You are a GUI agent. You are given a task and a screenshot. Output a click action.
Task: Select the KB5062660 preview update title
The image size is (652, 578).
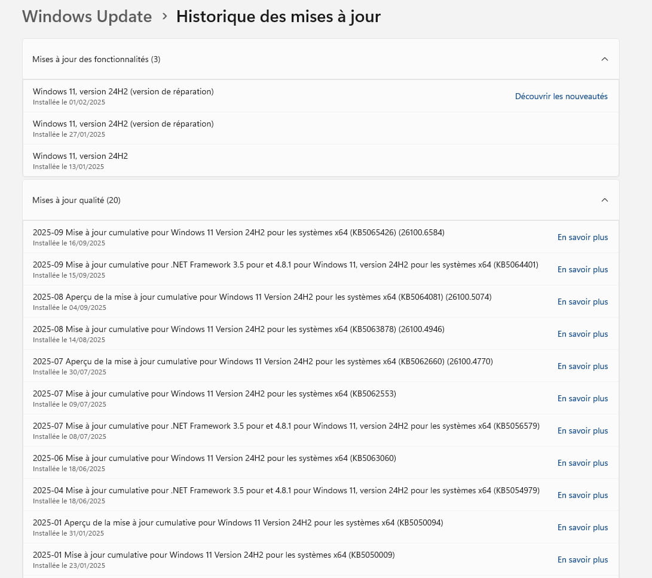(x=263, y=361)
